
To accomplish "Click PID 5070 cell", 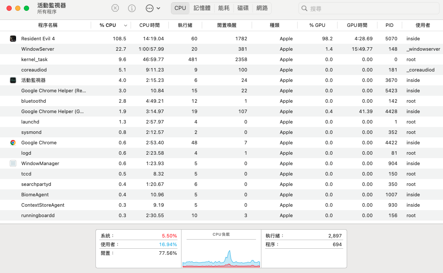I will point(391,39).
